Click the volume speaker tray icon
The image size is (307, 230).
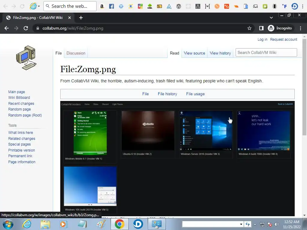[276, 224]
